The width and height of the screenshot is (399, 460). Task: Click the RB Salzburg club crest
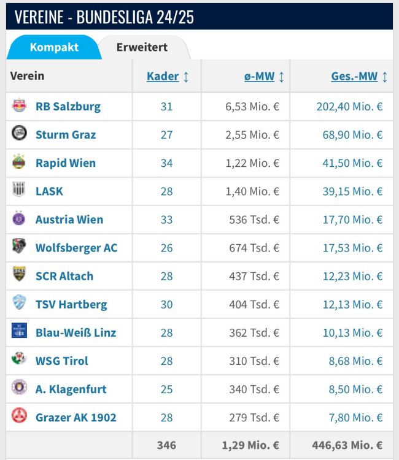[19, 106]
